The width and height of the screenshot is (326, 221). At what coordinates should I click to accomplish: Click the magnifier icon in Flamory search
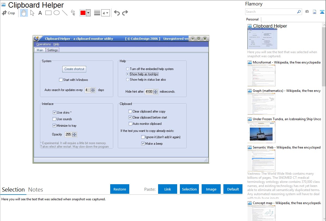tap(299, 12)
